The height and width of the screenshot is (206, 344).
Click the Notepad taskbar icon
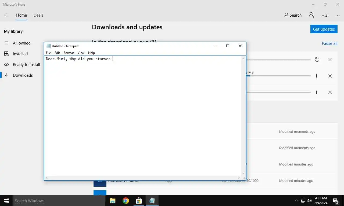tap(152, 201)
